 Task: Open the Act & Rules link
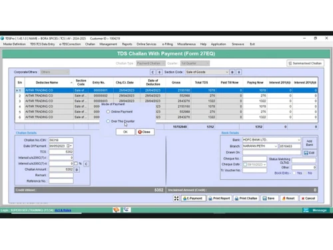click(63, 210)
